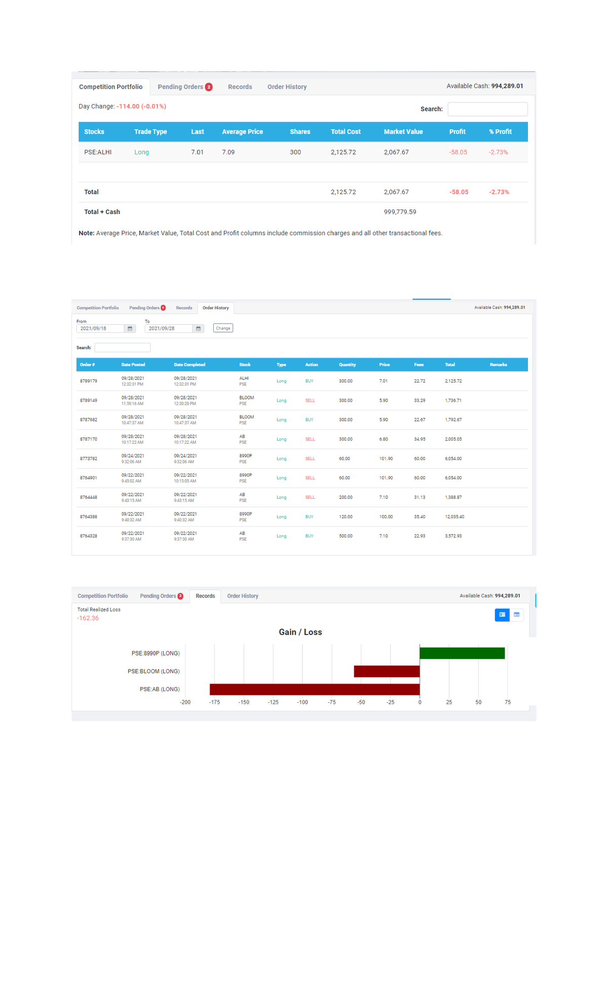
Task: Click the PSE:8990P (LONG) chart label
Action: coord(156,653)
